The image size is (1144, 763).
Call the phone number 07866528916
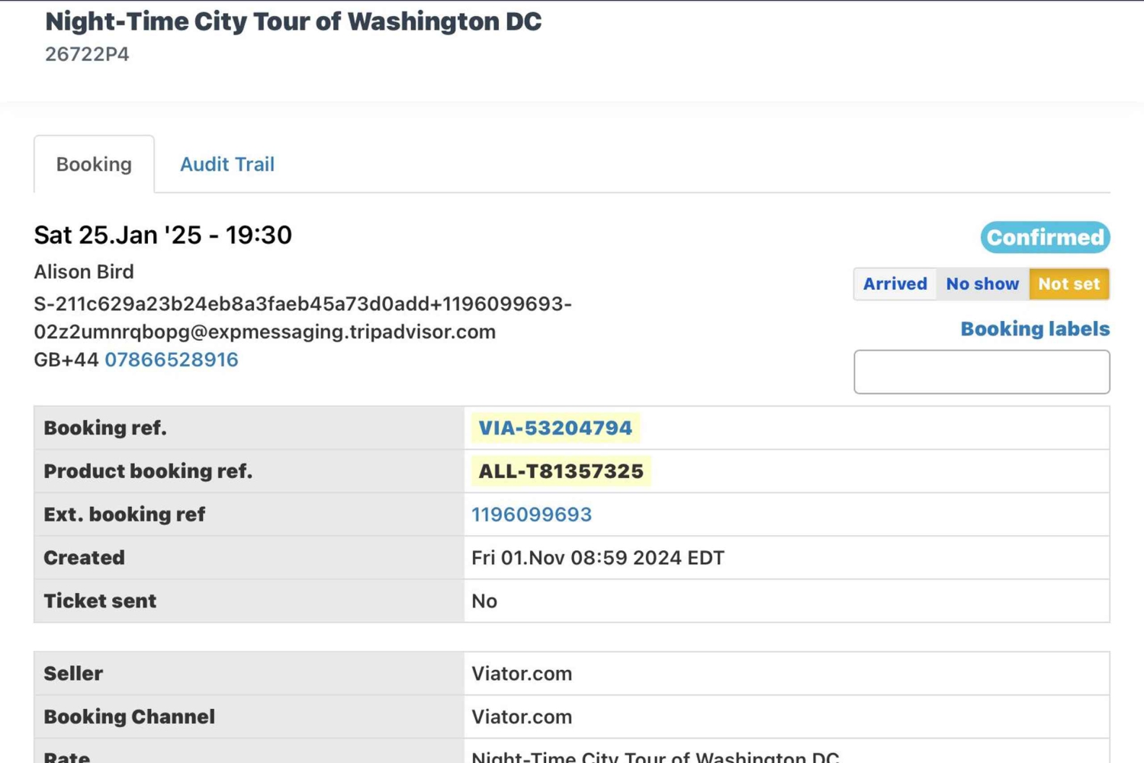click(172, 360)
